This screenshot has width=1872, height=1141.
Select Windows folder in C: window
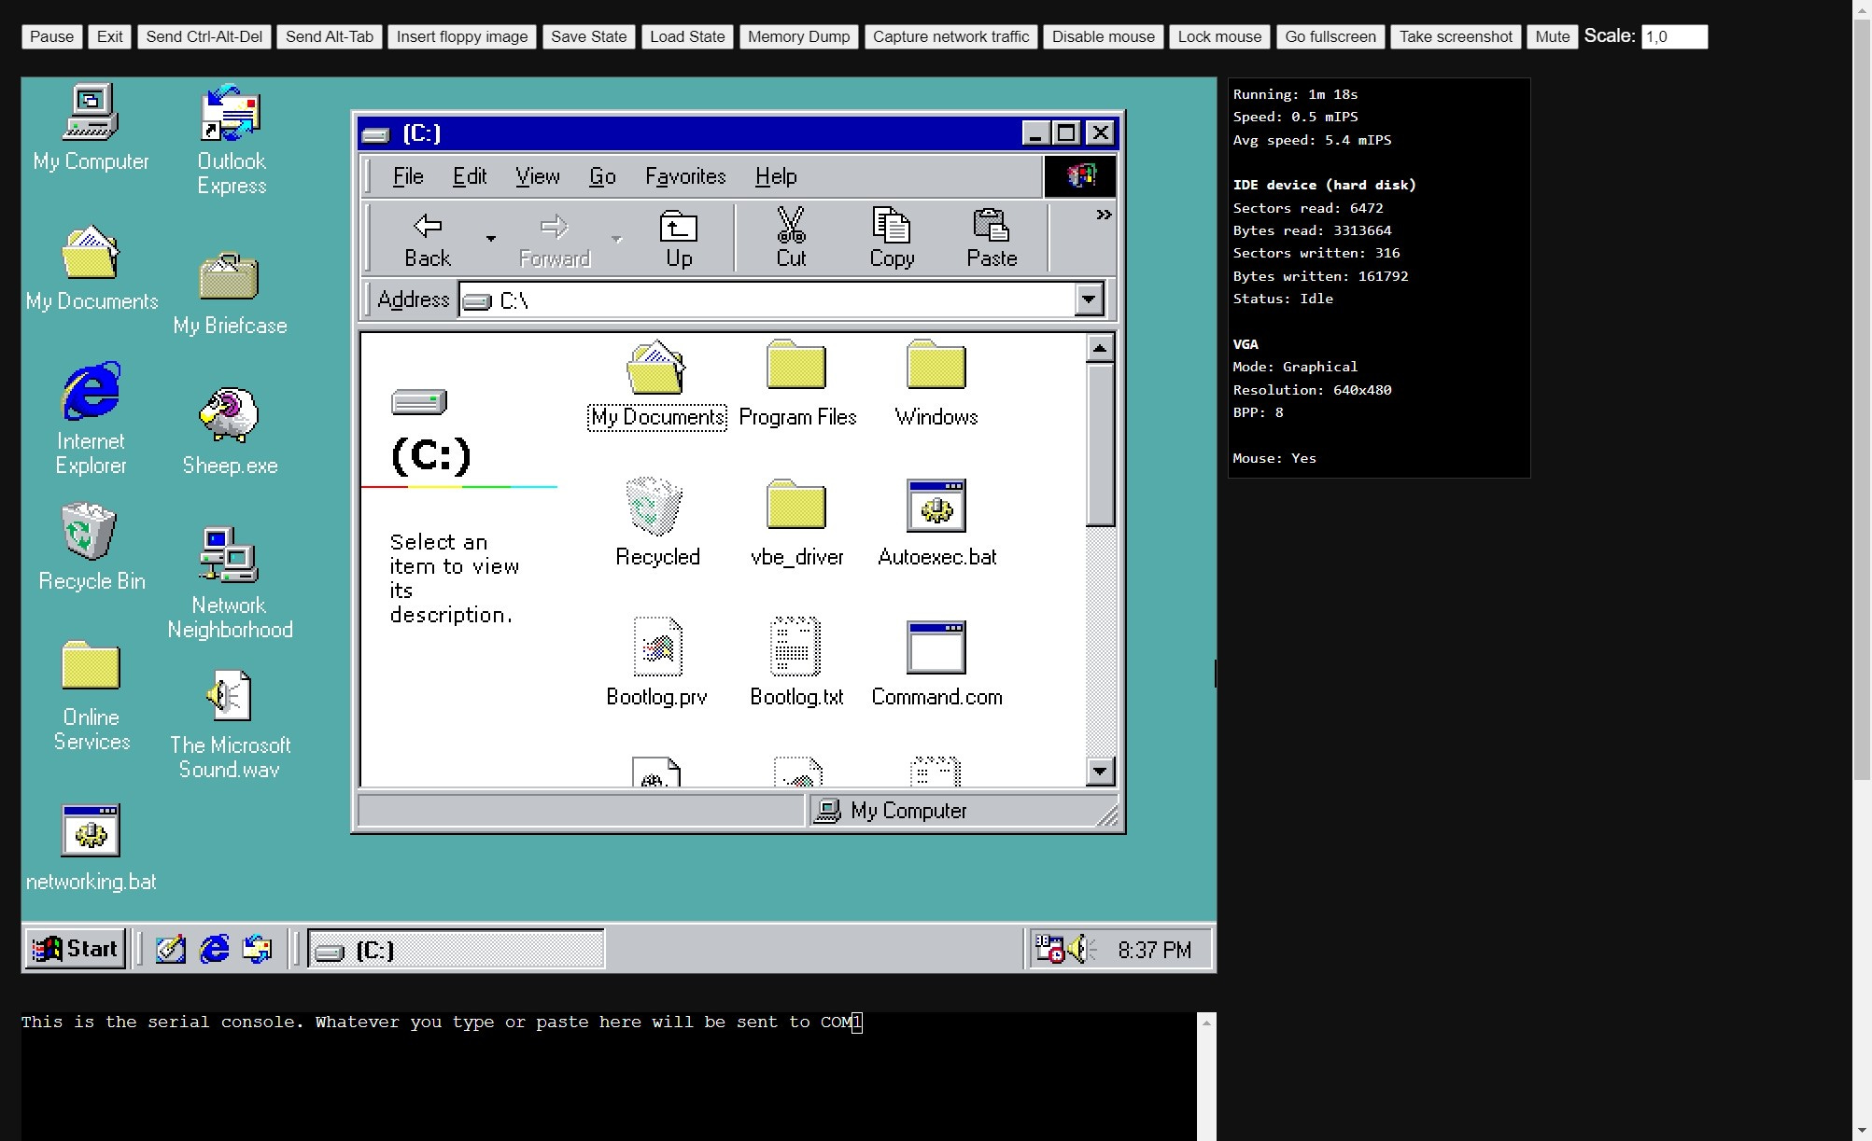point(936,384)
